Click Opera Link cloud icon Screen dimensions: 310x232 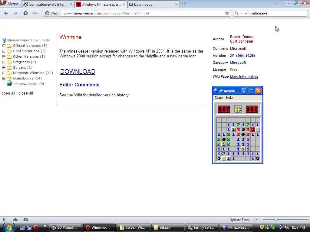click(x=15, y=220)
